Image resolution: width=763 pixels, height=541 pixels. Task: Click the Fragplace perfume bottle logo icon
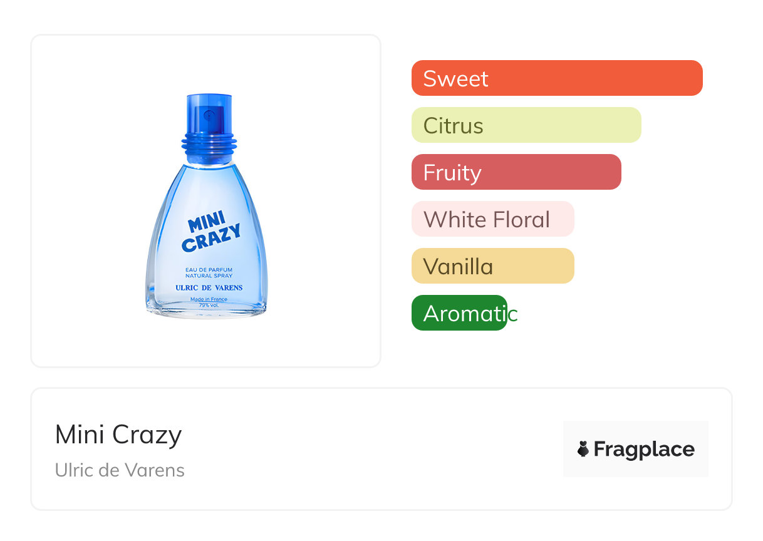[583, 449]
